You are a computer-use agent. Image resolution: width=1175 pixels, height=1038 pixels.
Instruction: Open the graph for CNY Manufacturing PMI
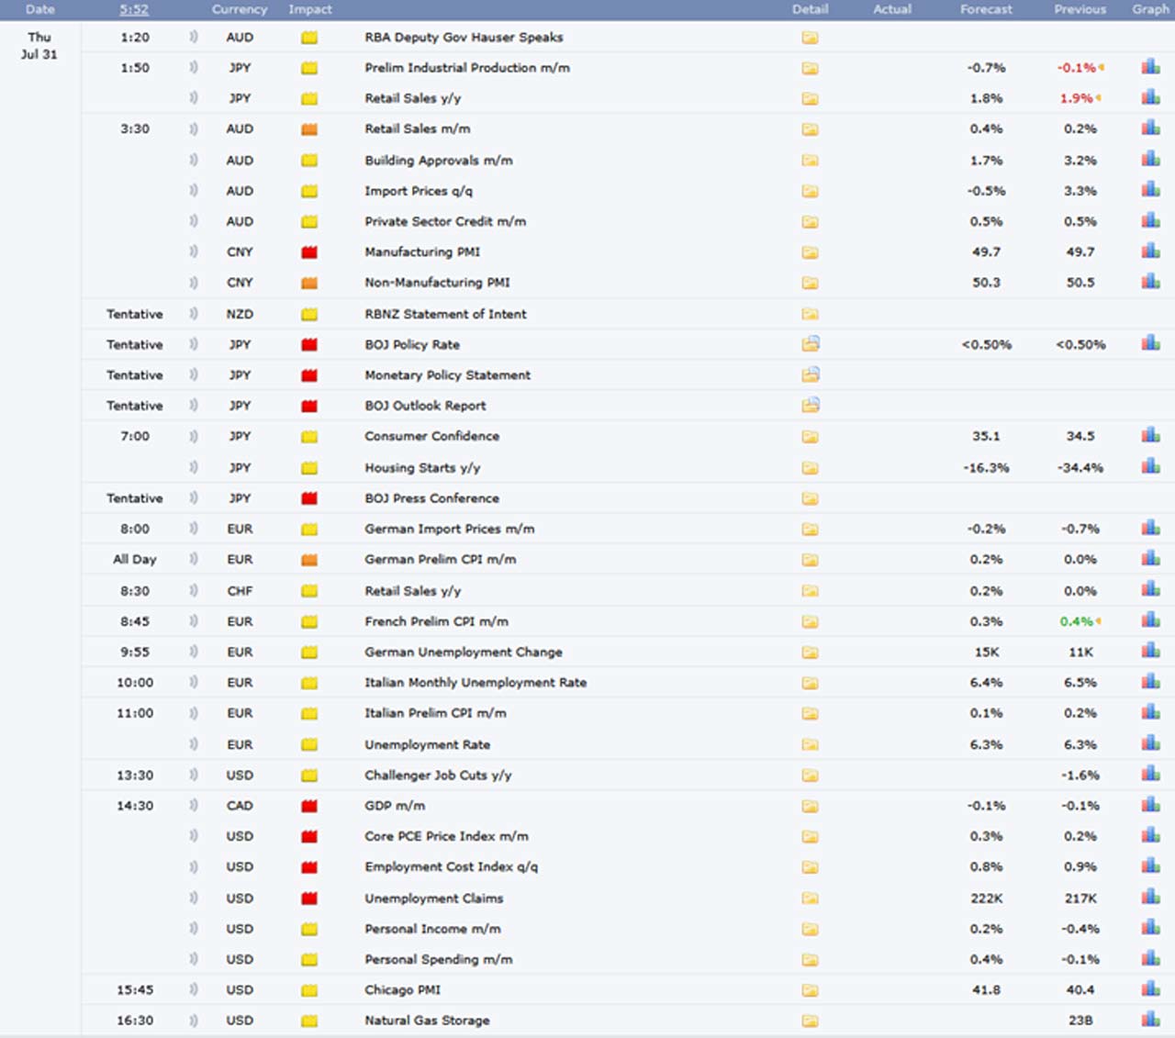pyautogui.click(x=1150, y=251)
